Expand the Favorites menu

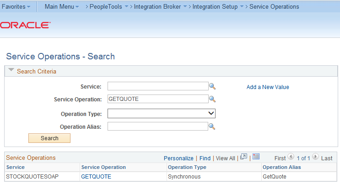[17, 7]
